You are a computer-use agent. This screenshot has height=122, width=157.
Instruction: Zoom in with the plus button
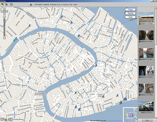click(4, 17)
